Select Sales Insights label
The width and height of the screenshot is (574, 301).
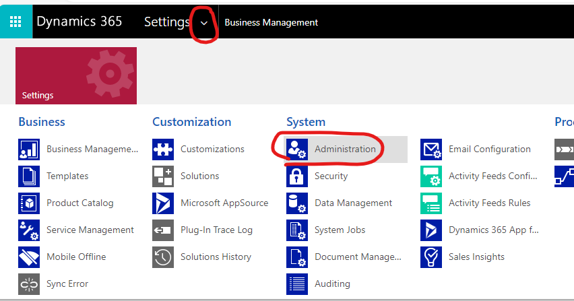point(476,257)
